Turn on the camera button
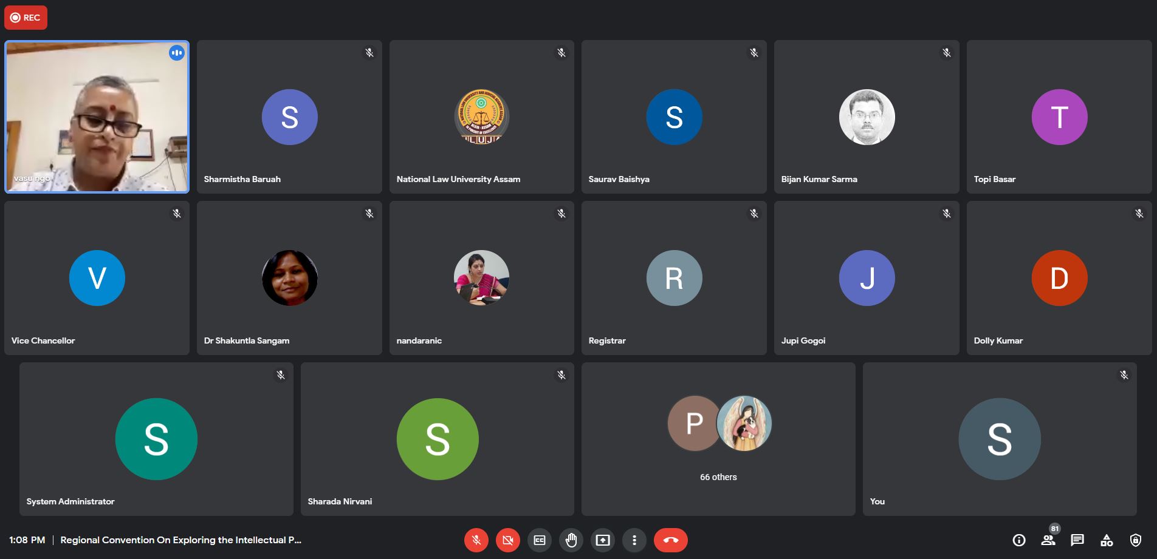Screen dimensions: 1157x559 [x=508, y=540]
